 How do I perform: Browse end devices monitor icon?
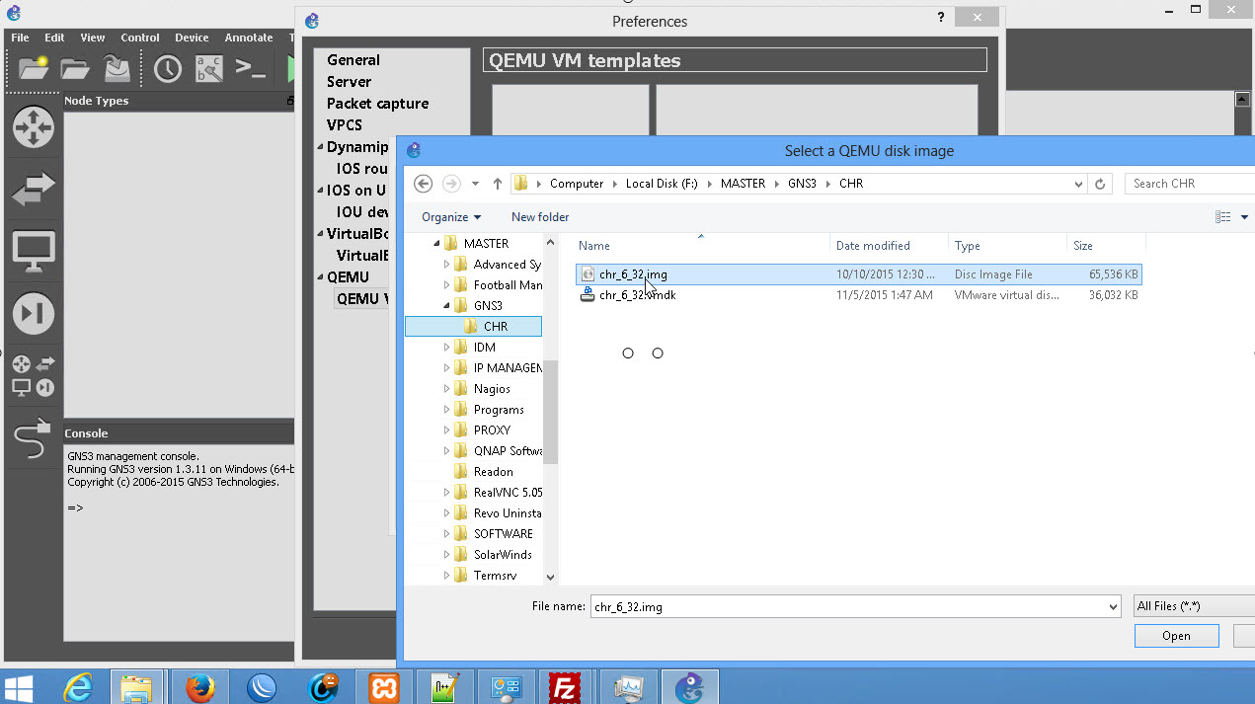(33, 252)
